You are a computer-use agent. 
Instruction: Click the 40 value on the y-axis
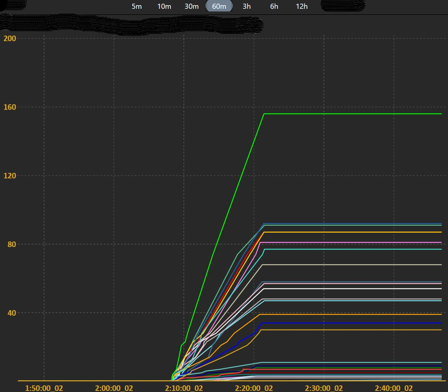[11, 313]
